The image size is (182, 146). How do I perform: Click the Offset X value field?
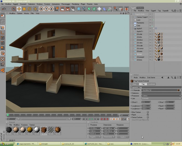146,102
